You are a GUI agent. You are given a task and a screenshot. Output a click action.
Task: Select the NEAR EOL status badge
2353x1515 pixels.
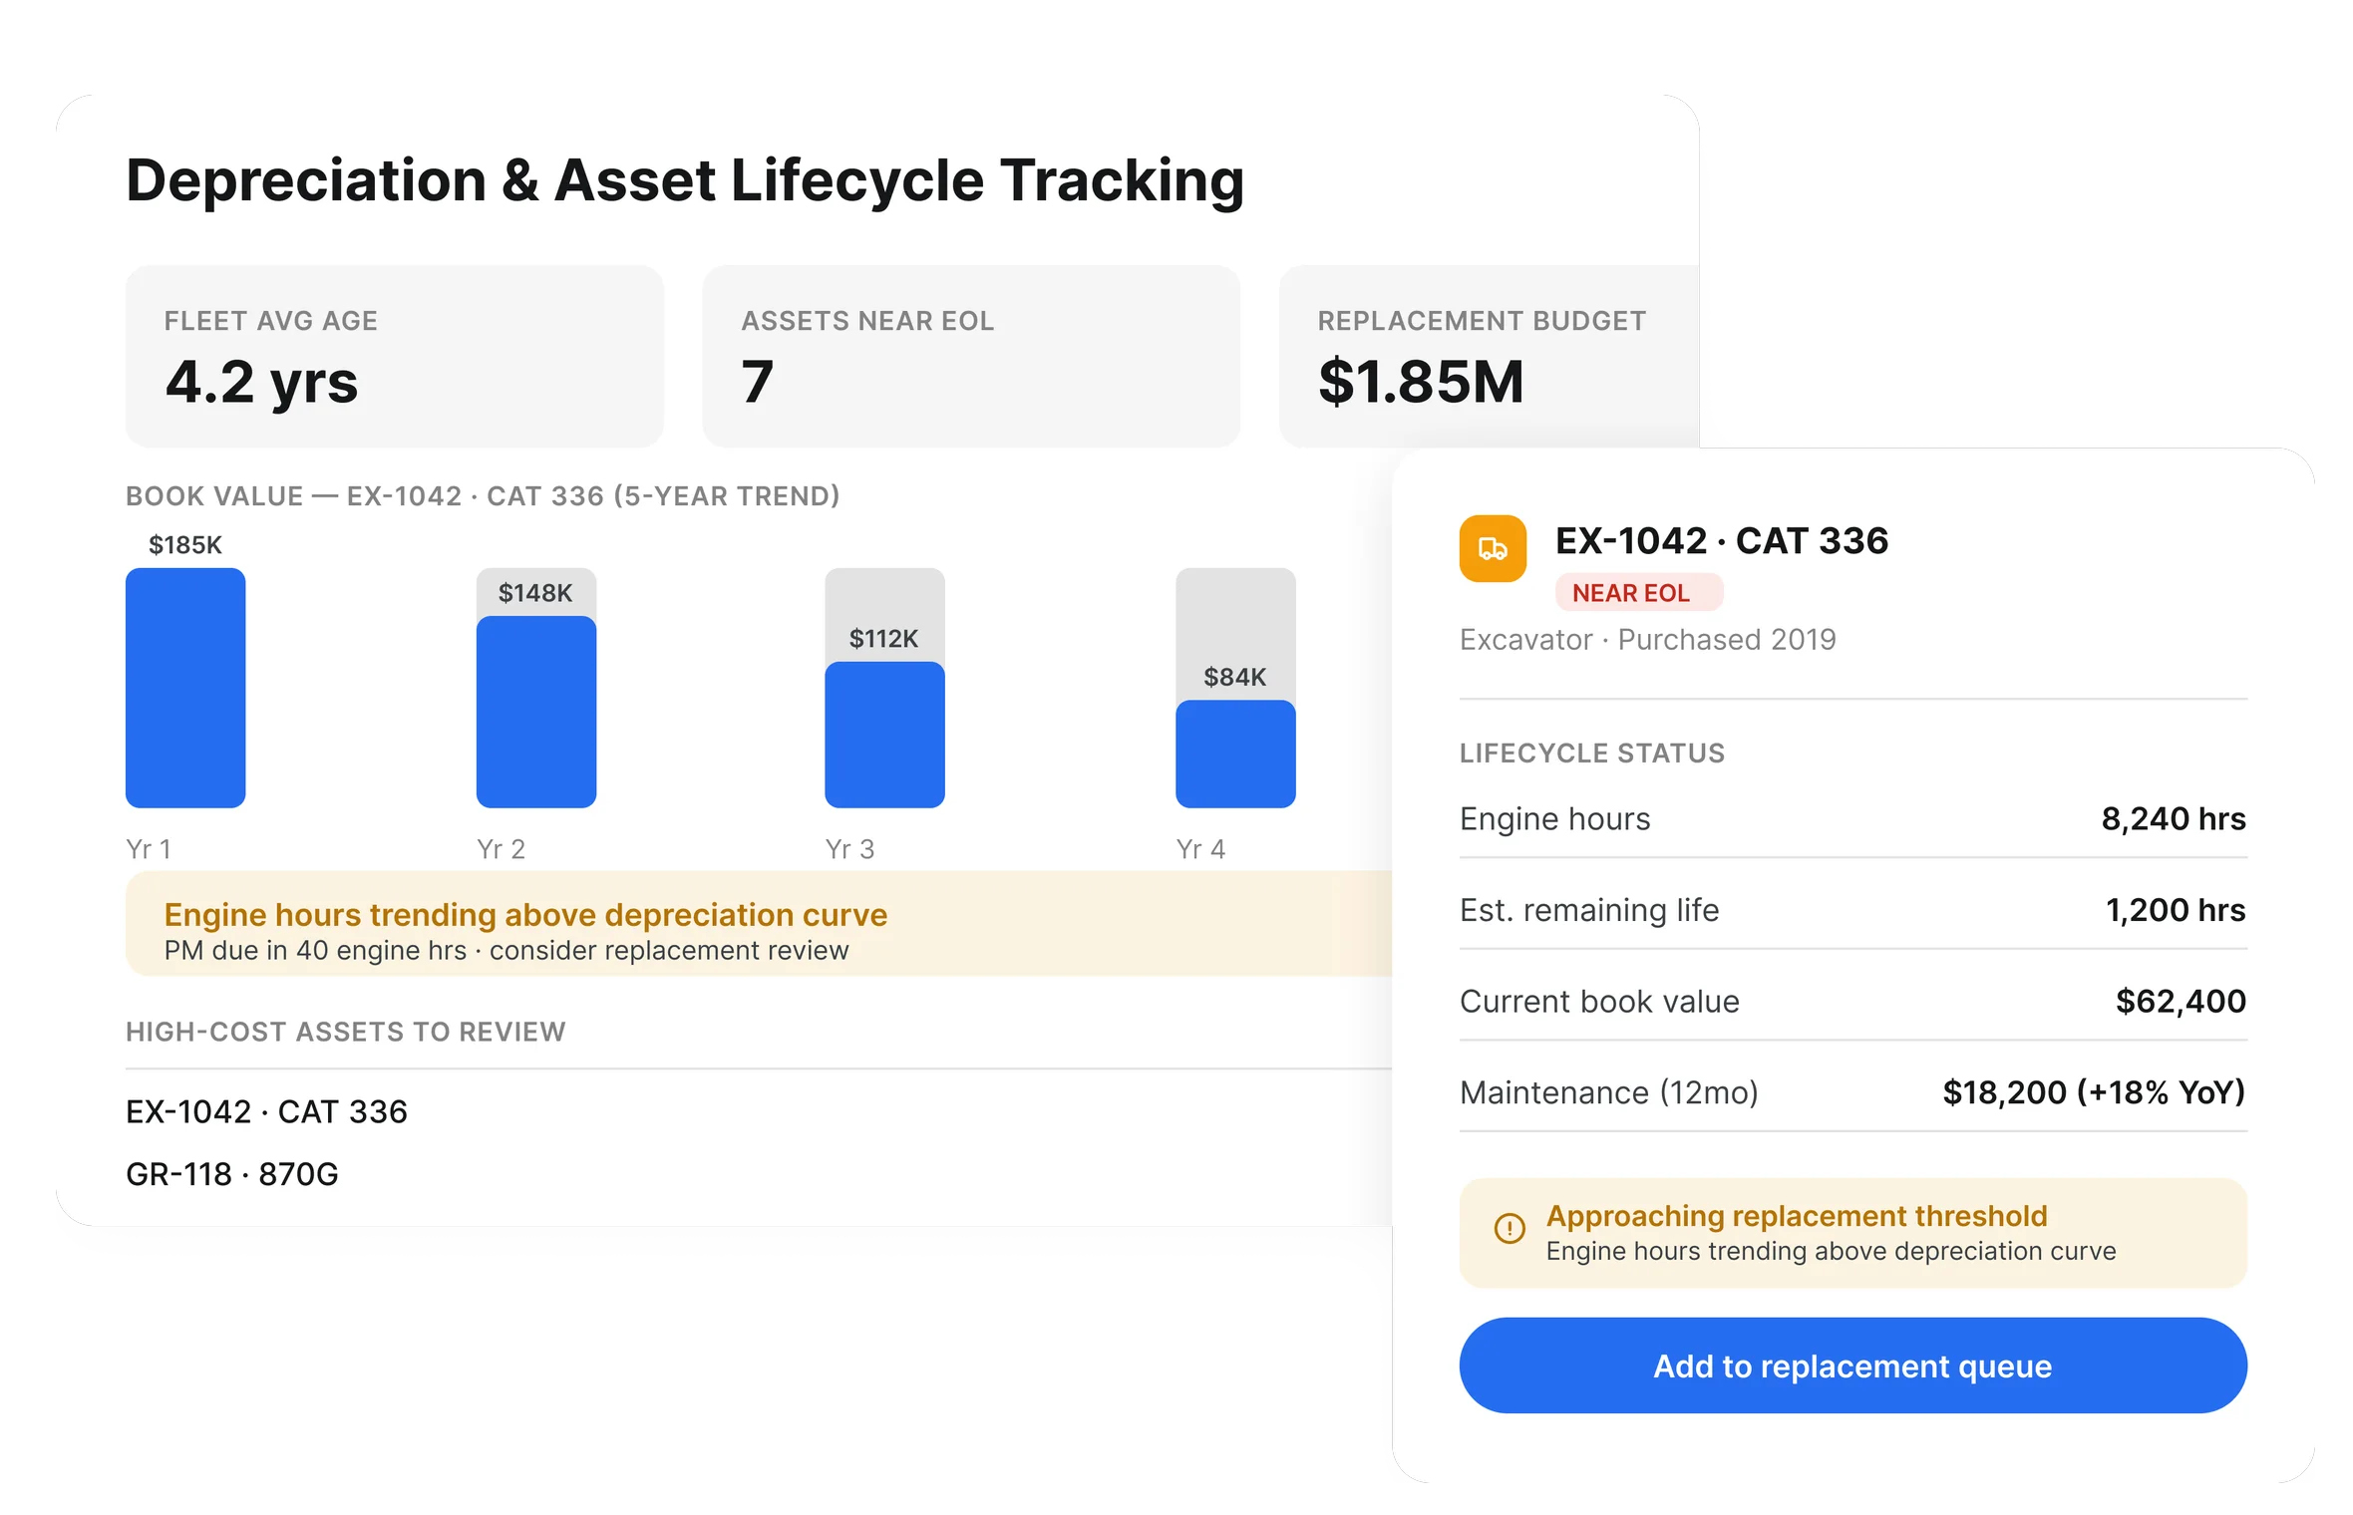point(1638,593)
